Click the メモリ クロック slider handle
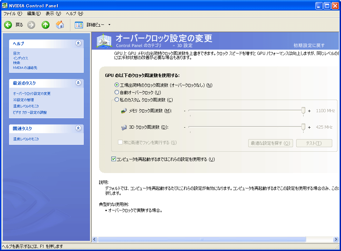 (303, 111)
